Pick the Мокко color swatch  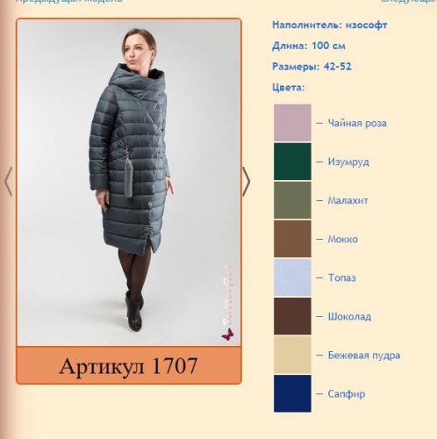tap(292, 239)
